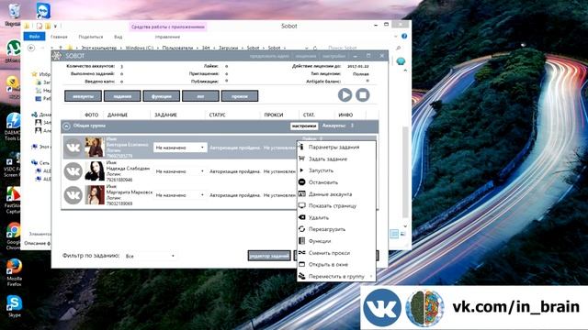Click Explorer's vertical scrollbar
The image size is (588, 330).
(x=405, y=172)
